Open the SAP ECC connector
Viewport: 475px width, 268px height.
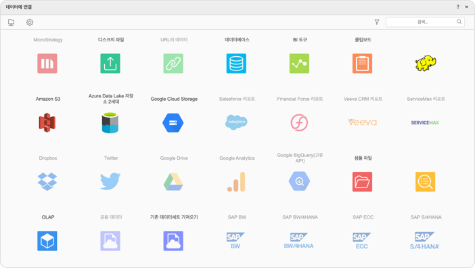click(362, 241)
